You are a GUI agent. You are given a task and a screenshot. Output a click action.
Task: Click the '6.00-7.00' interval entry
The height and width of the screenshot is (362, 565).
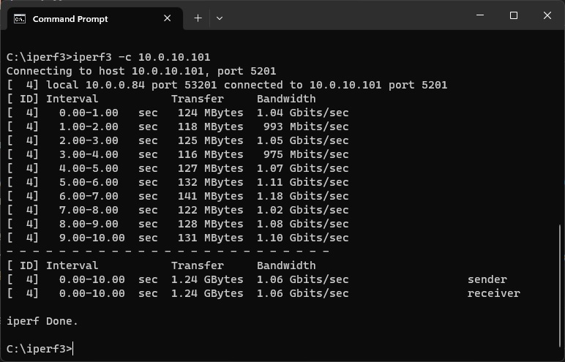point(89,196)
